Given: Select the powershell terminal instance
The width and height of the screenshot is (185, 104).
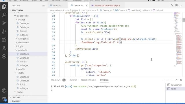Looking at the screenshot, I should [x=175, y=85].
